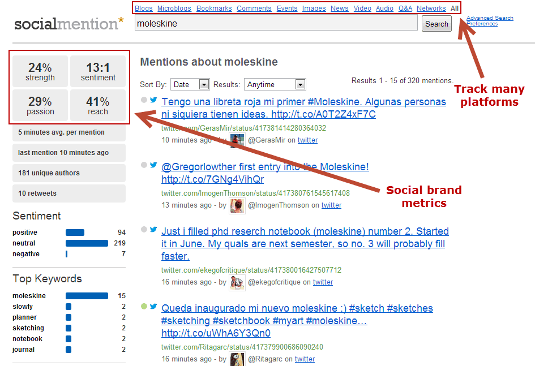Click the gray sentiment dot on the phd notebook mention
The width and height of the screenshot is (535, 366).
click(144, 229)
